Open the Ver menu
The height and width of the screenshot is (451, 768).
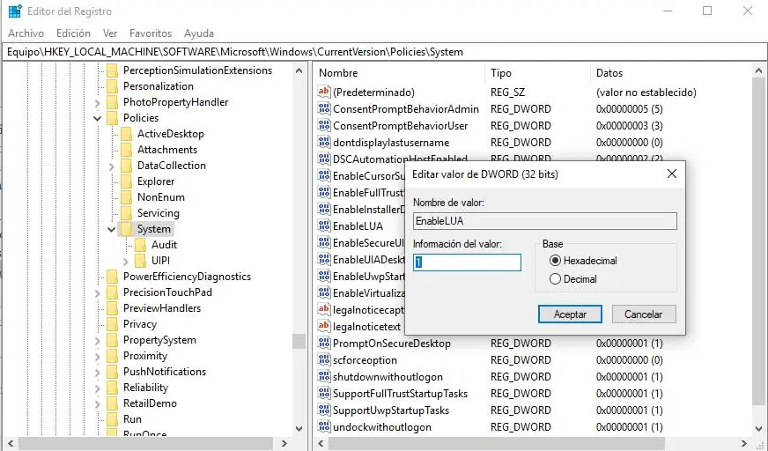110,33
